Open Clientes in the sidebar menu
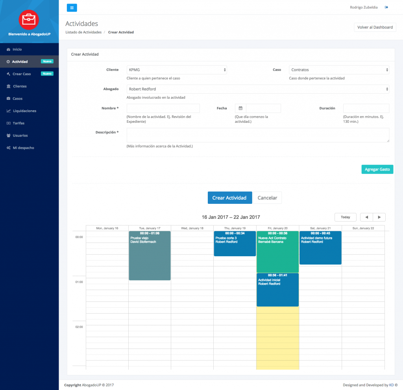Viewport: 403px width, 390px height. click(29, 86)
